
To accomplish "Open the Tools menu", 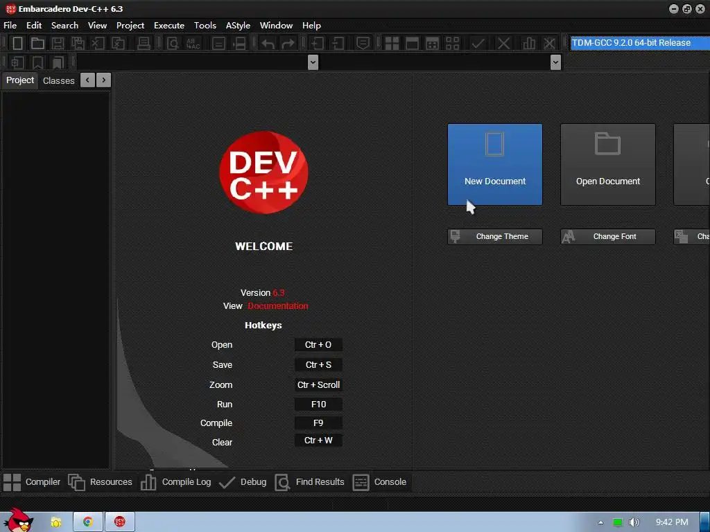I will point(205,26).
